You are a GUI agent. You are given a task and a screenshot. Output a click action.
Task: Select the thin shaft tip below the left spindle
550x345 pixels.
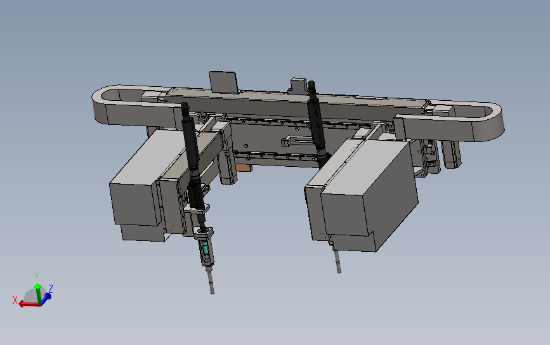(211, 282)
